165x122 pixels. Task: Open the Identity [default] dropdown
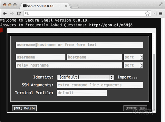pyautogui.click(x=85, y=77)
